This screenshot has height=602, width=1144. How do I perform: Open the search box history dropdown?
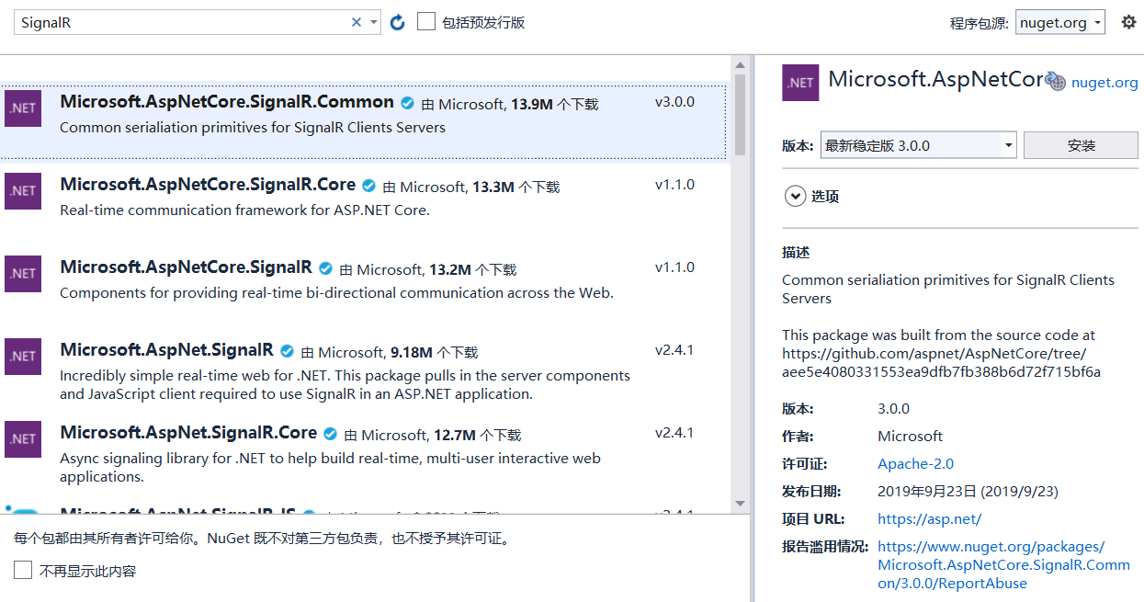pos(374,22)
